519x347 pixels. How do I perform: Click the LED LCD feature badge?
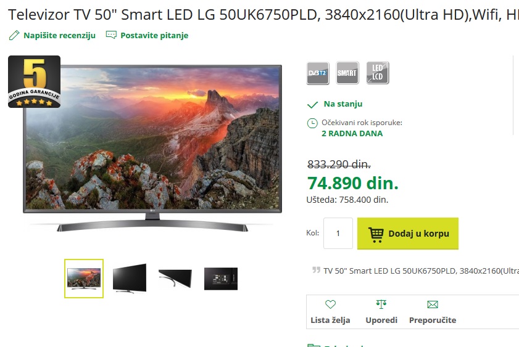click(x=377, y=73)
